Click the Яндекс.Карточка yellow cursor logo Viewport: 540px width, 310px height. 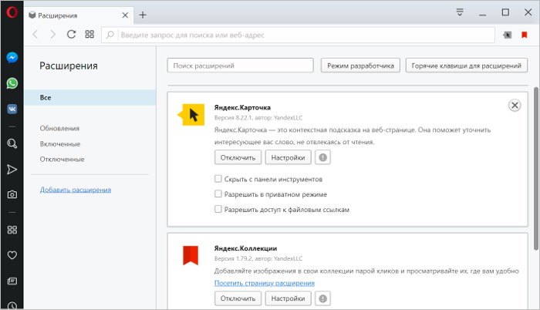tap(191, 115)
